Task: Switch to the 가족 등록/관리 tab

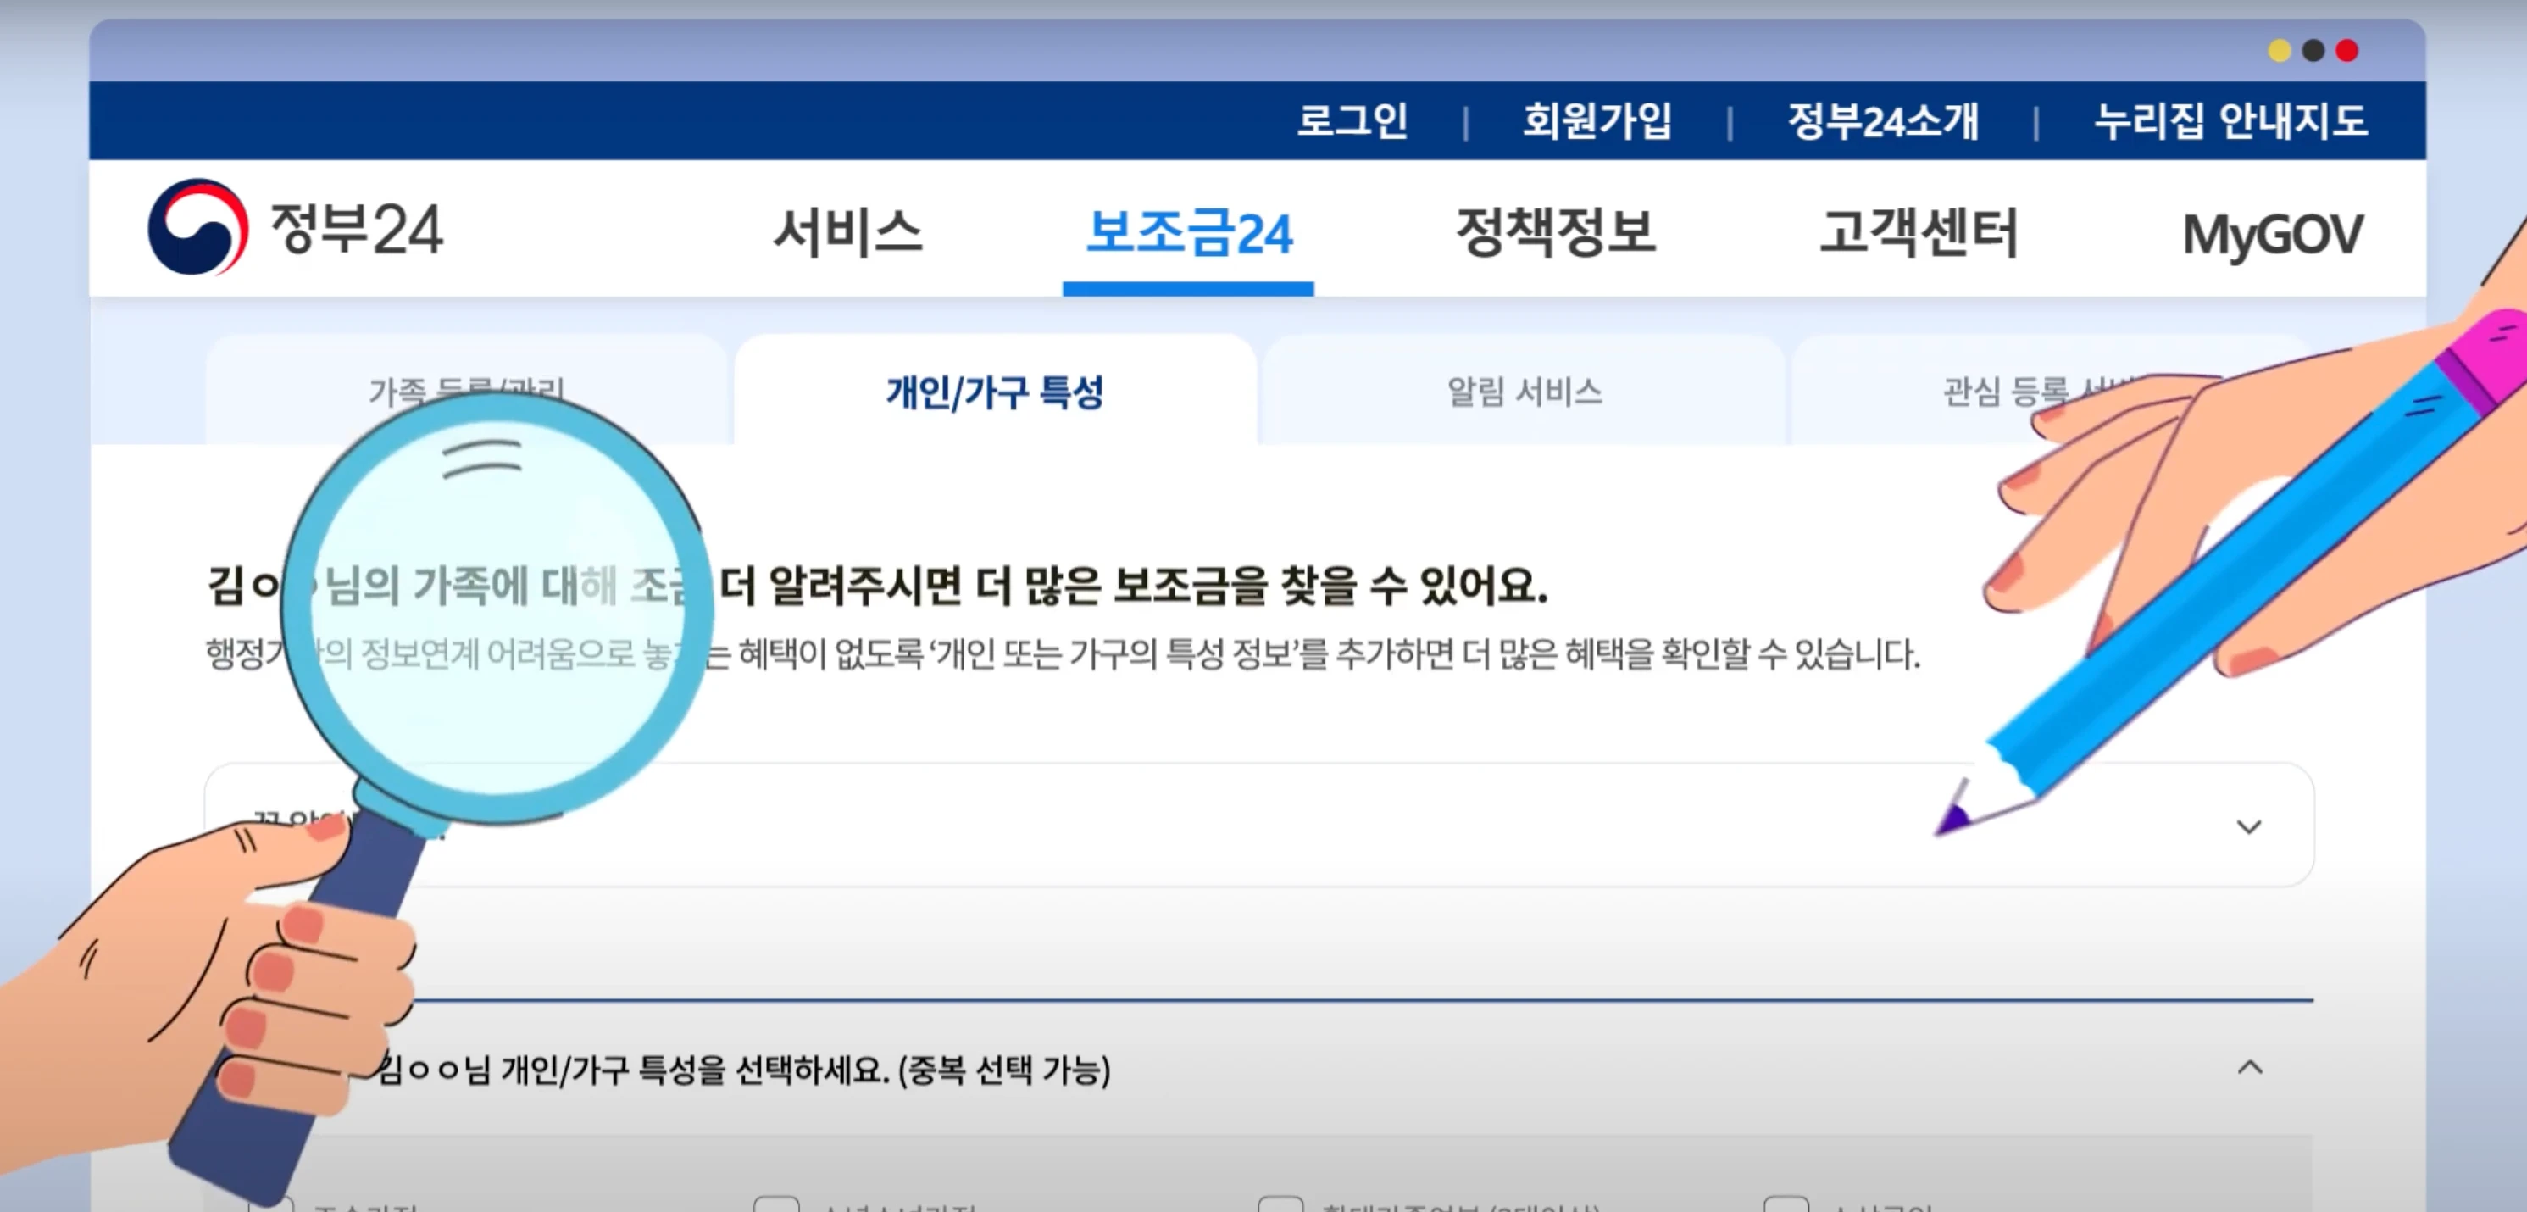Action: coord(466,391)
